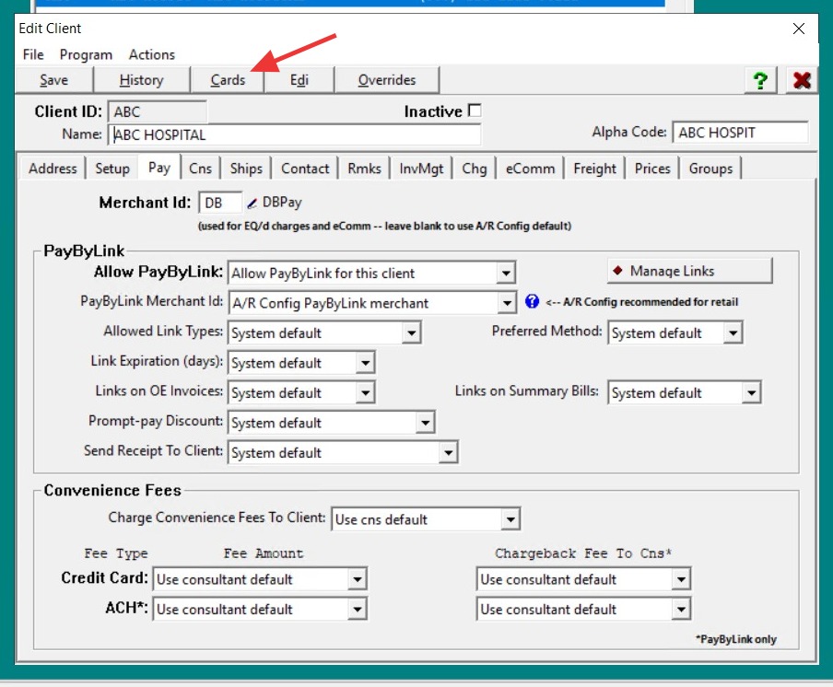833x687 pixels.
Task: Open ACH chargeback fee dropdown
Action: [681, 609]
